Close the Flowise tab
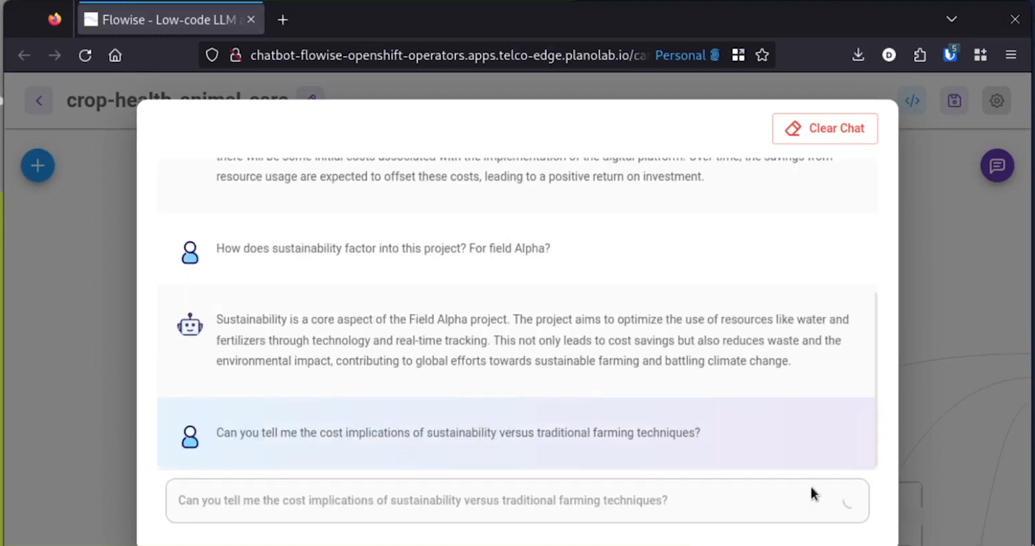 251,20
